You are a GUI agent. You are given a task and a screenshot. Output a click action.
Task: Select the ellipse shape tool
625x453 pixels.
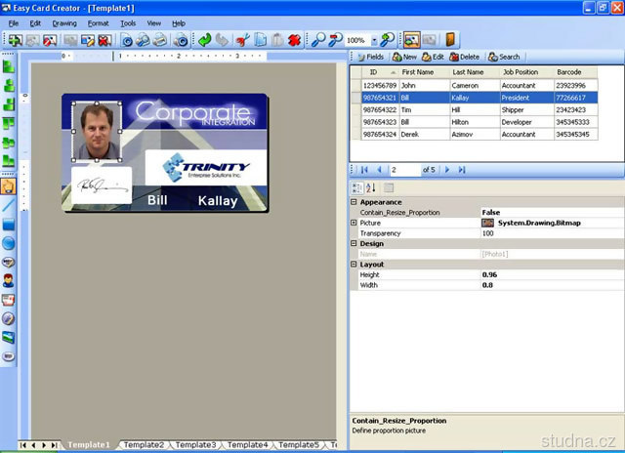tap(9, 242)
